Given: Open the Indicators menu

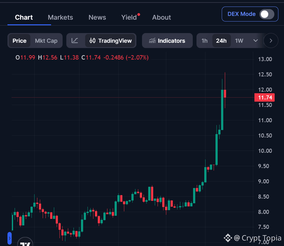Looking at the screenshot, I should 167,41.
